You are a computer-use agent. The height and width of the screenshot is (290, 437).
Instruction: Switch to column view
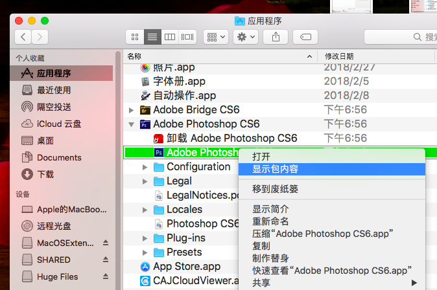170,37
